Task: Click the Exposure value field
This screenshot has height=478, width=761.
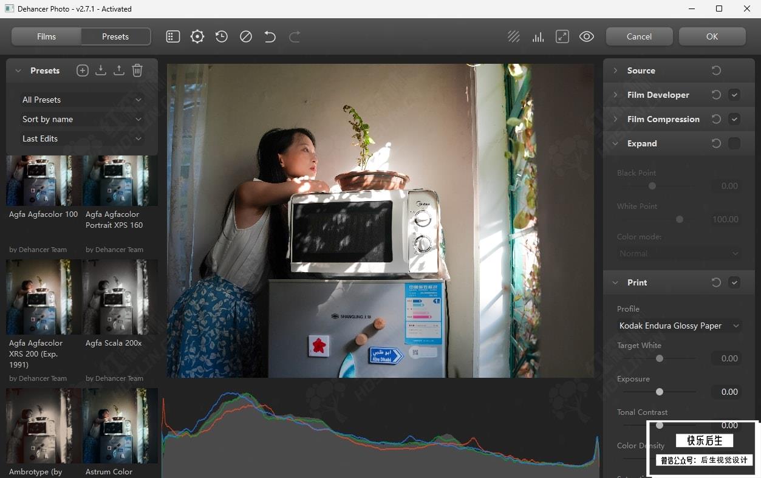Action: pos(726,392)
